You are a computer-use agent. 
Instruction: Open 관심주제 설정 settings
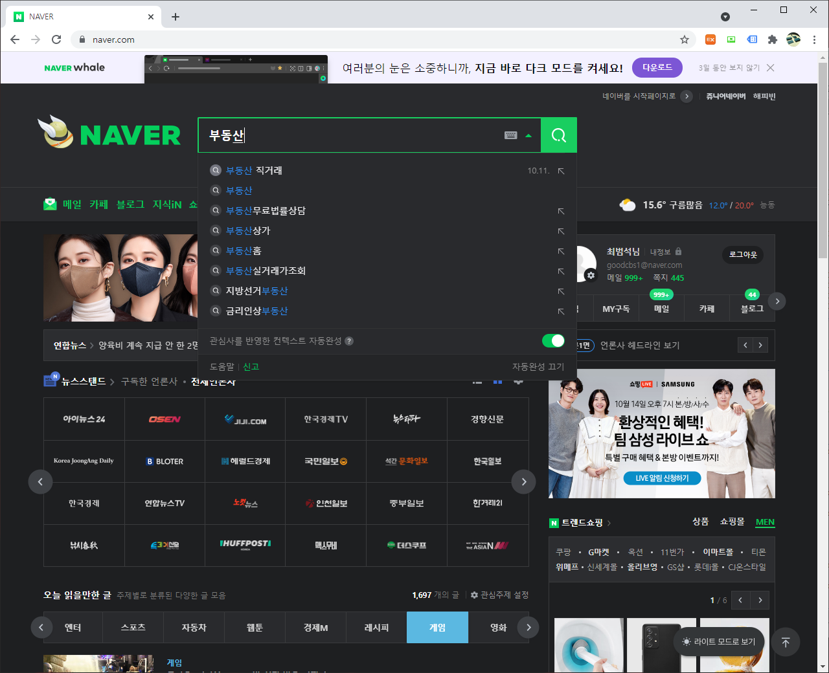tap(499, 595)
